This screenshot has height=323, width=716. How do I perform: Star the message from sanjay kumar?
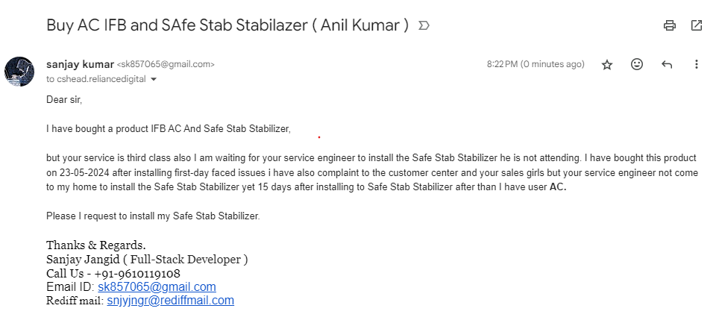[x=607, y=65]
